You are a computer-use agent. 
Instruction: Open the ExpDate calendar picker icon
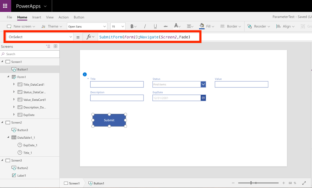click(203, 98)
